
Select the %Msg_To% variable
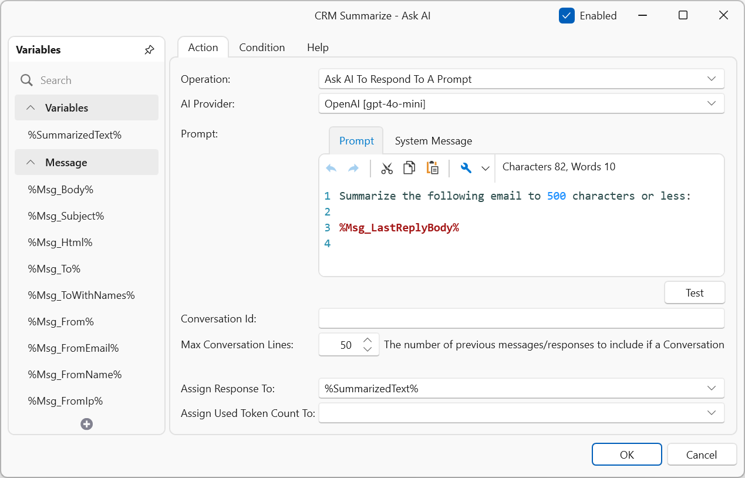[x=54, y=269]
